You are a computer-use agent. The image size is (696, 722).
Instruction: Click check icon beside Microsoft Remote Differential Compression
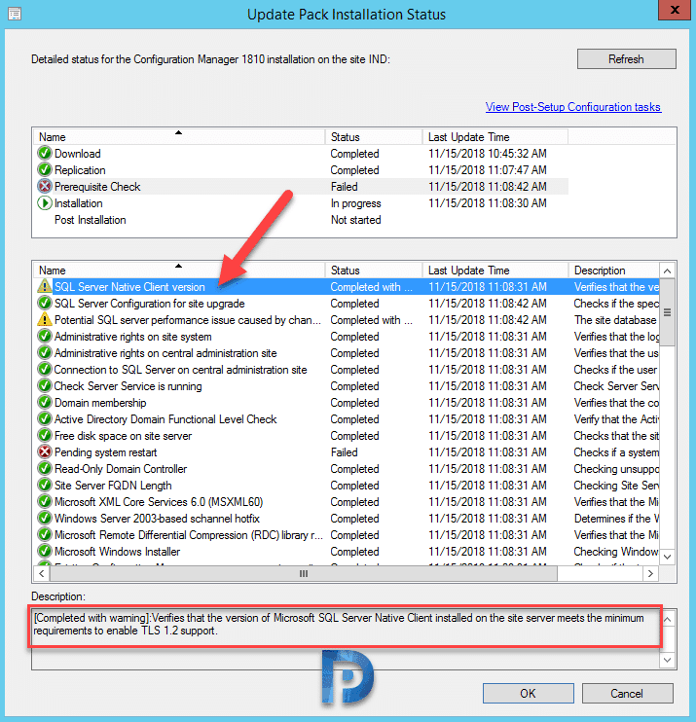(44, 535)
